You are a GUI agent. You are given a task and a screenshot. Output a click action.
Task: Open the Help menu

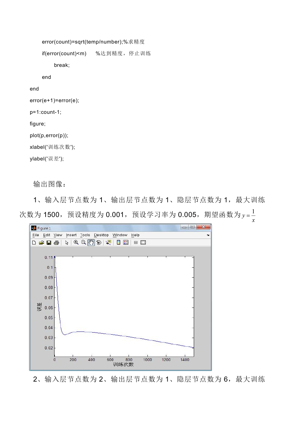135,235
